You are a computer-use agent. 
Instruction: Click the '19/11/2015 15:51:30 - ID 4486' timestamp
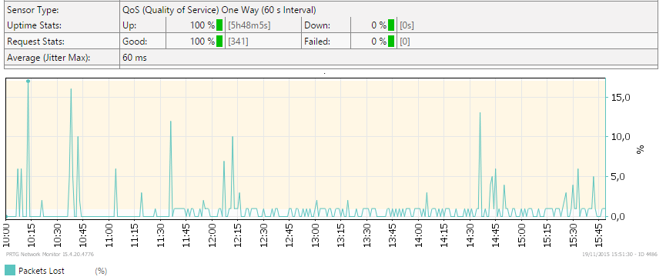(621, 254)
